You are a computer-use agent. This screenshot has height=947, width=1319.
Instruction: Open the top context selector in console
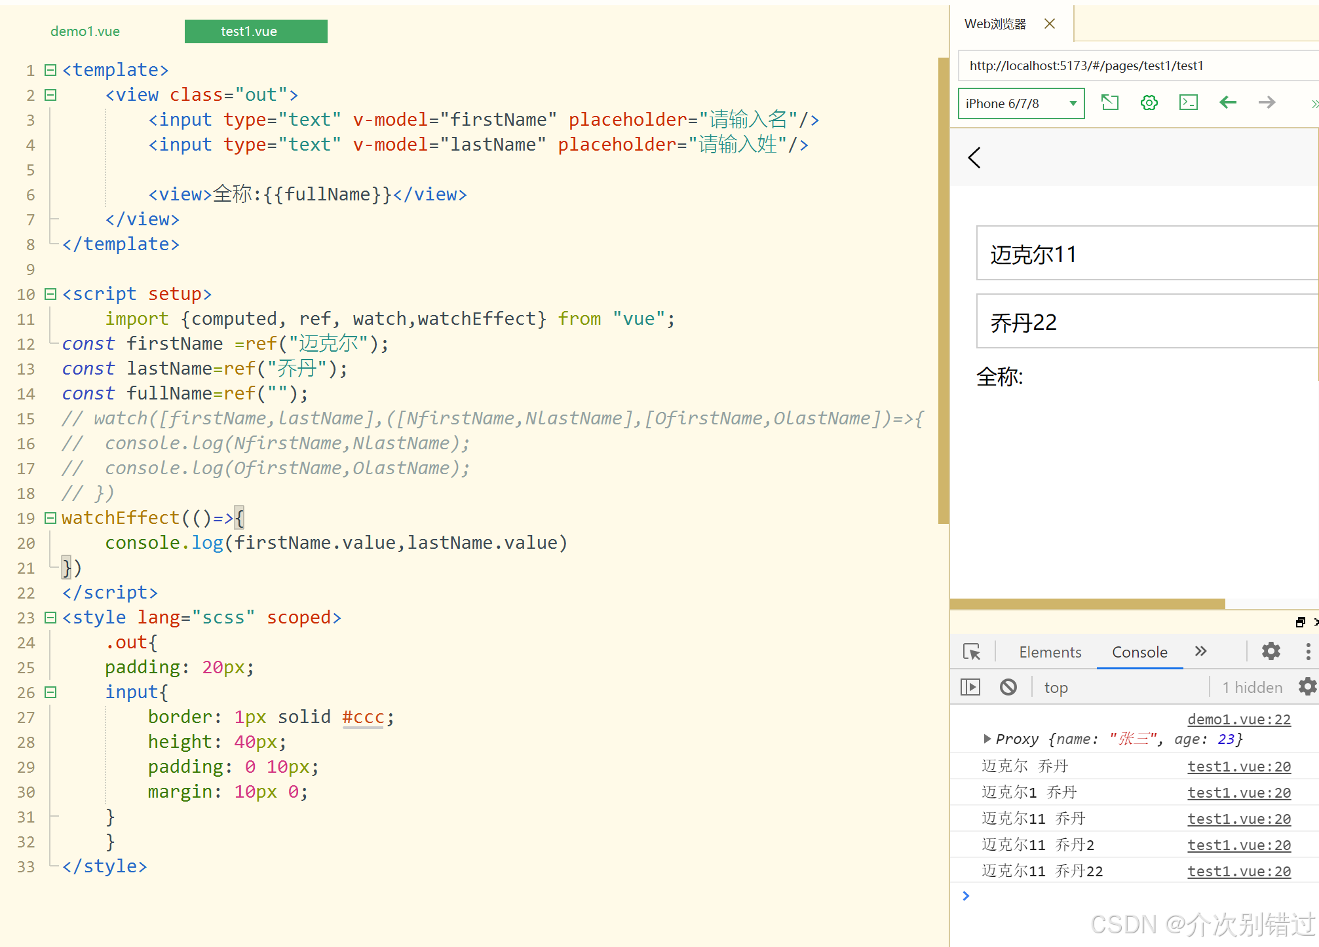click(x=1056, y=688)
